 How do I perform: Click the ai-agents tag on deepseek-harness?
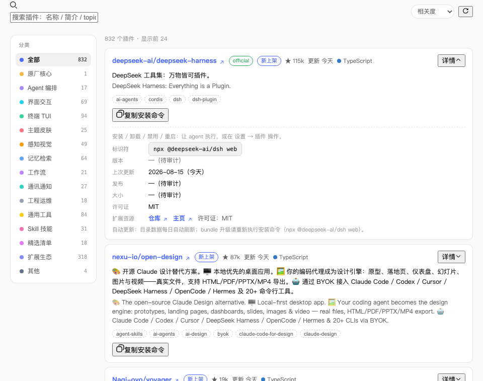click(x=127, y=100)
